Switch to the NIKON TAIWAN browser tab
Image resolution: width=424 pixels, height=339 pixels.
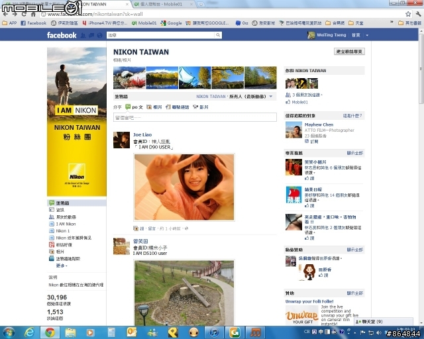(x=102, y=4)
